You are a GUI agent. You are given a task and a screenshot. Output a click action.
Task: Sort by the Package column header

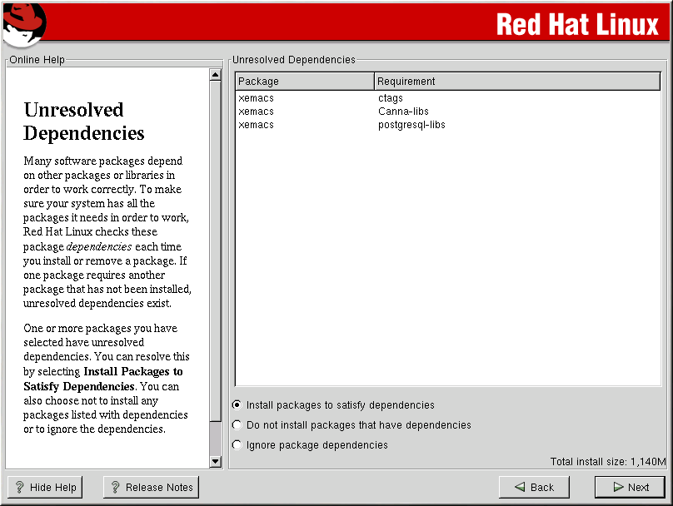(x=305, y=82)
